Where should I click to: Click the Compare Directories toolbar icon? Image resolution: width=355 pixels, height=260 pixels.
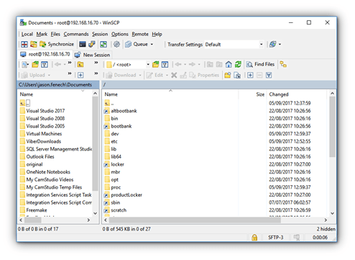(x=24, y=44)
